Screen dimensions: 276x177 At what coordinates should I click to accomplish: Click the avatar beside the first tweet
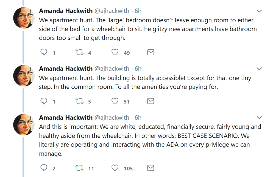[x=24, y=18]
